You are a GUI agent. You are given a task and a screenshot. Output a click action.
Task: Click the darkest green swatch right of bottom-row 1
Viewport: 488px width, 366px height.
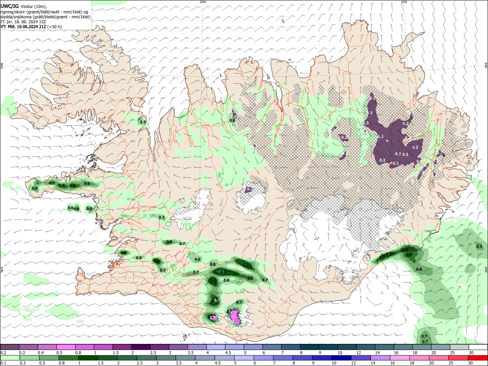[88, 358]
